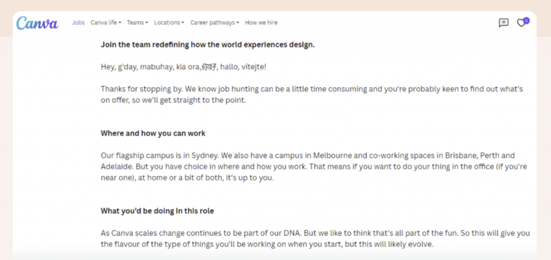Click the "Join the team redefining" heading
551x260 pixels.
tap(207, 45)
